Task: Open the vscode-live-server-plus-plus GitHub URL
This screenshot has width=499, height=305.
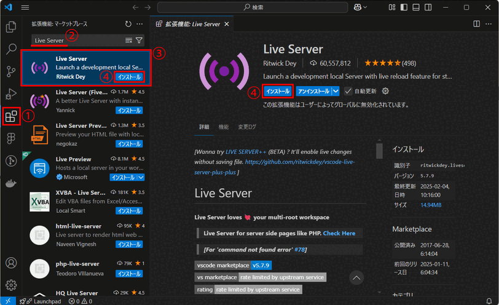Action: (x=274, y=167)
